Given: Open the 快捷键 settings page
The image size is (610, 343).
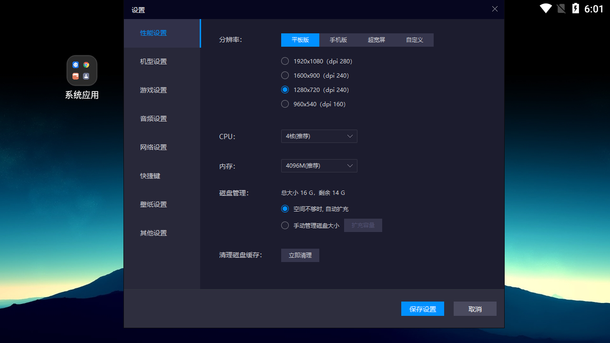Looking at the screenshot, I should tap(162, 176).
